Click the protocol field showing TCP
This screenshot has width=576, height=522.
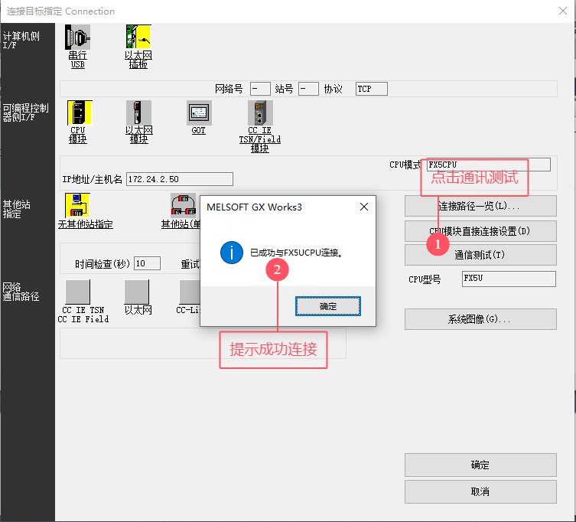pyautogui.click(x=372, y=89)
